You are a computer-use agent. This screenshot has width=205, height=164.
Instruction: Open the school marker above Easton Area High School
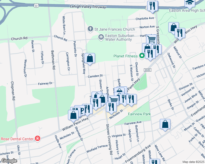tap(190, 4)
